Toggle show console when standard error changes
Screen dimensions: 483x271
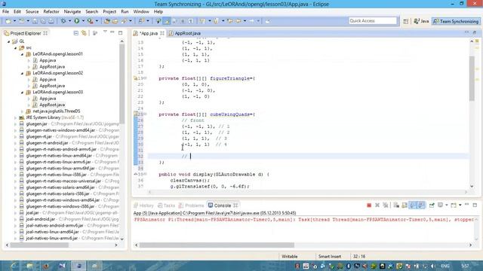point(421,206)
